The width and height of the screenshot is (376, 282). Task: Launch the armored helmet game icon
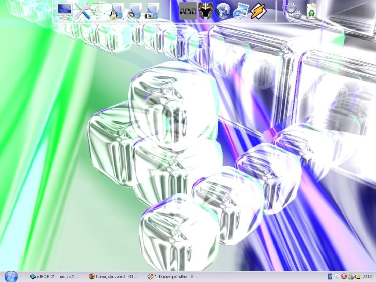(x=206, y=11)
